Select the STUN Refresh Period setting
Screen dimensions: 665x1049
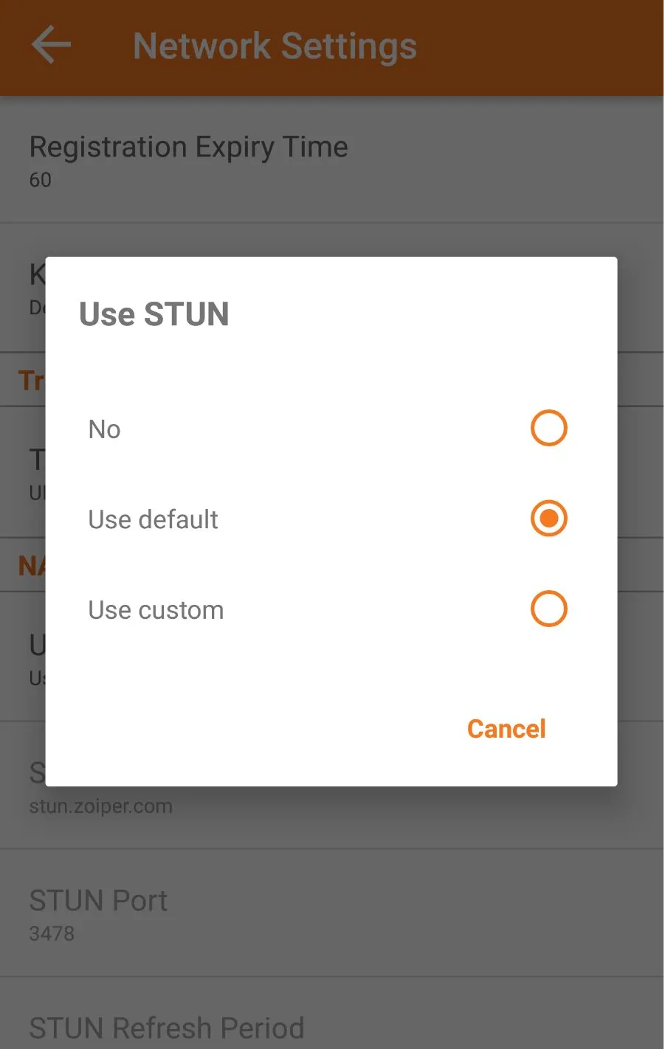[x=167, y=1028]
